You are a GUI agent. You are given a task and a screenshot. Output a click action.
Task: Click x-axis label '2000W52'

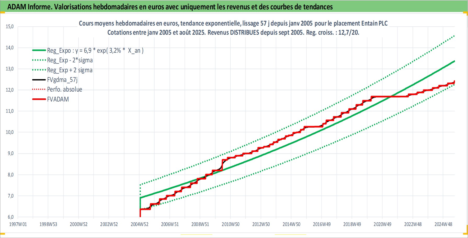pos(79,224)
